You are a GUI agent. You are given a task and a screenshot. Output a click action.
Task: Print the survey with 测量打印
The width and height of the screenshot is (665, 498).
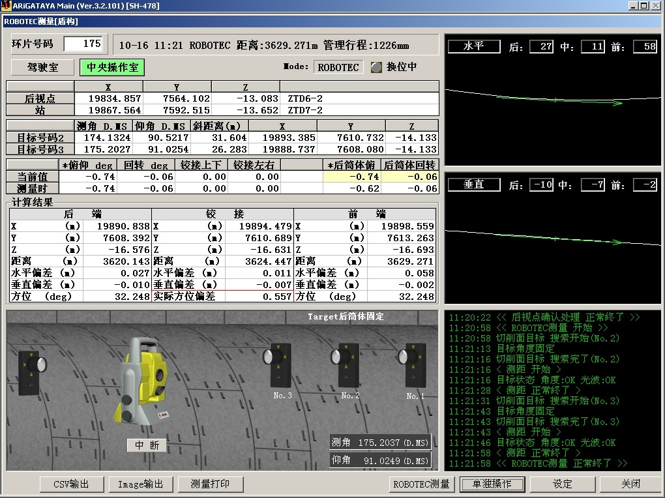[211, 484]
